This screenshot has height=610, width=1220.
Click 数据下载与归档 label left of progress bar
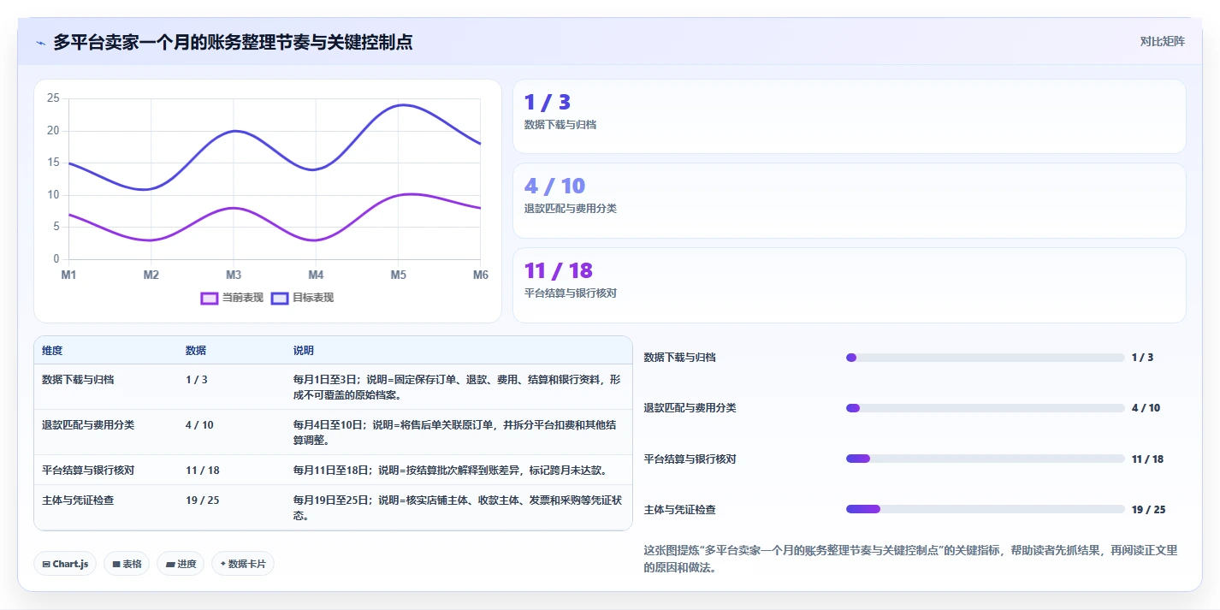pos(680,358)
